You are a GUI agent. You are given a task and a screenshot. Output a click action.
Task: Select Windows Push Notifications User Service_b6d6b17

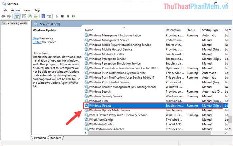pyautogui.click(x=155, y=77)
